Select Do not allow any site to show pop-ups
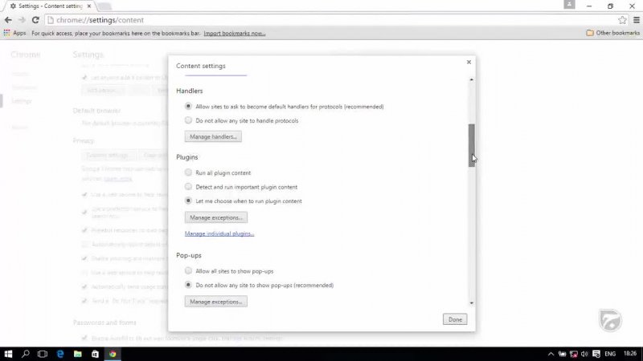Viewport: 643px width, 361px height. (x=188, y=285)
